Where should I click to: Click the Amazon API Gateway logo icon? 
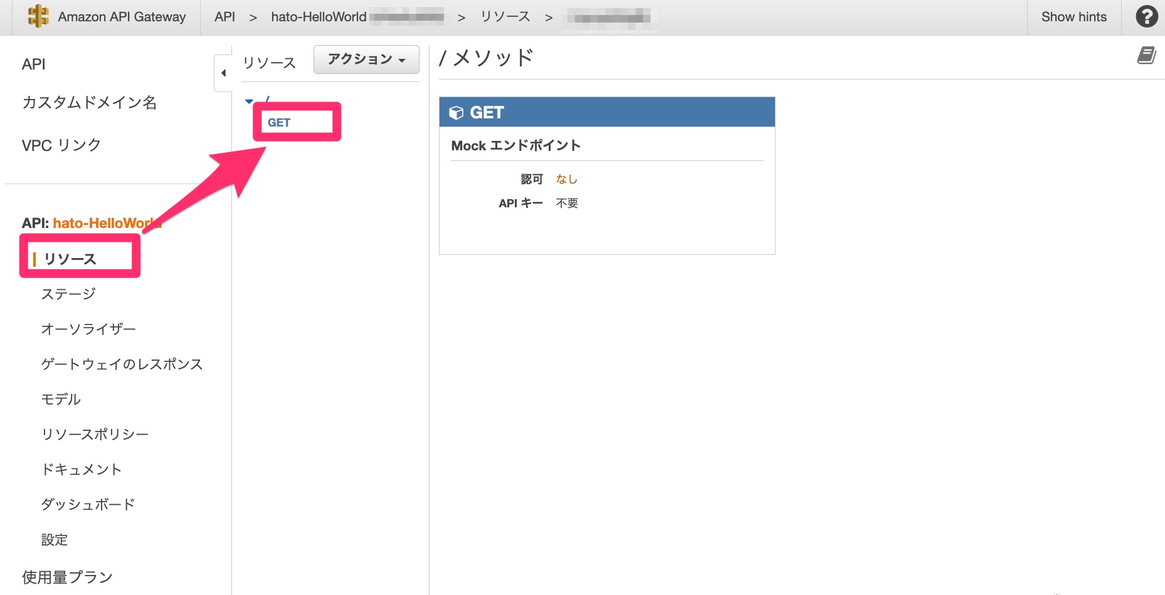(x=39, y=17)
